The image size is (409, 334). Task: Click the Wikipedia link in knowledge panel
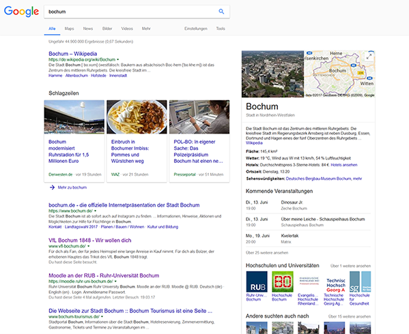[254, 143]
